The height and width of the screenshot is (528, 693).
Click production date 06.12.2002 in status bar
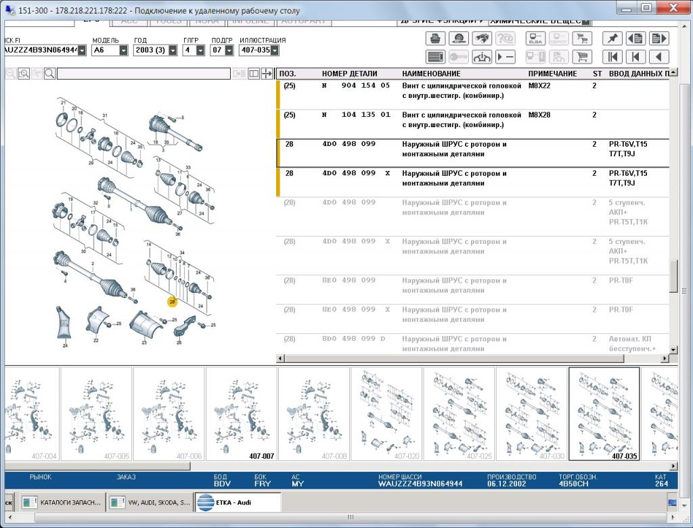tap(507, 484)
